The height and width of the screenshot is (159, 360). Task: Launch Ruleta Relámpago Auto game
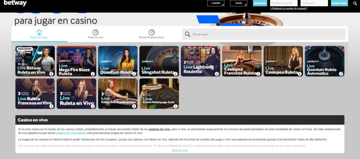point(159,94)
